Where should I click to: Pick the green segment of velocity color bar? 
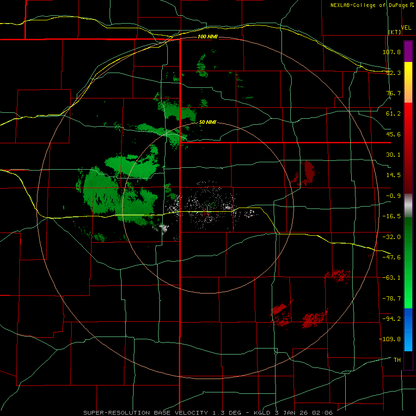point(408,263)
